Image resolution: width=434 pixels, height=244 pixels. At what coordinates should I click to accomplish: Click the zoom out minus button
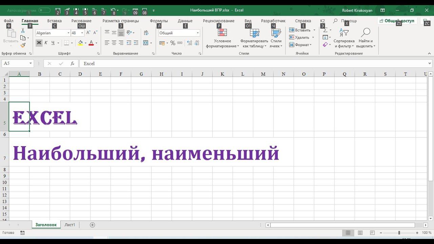pyautogui.click(x=381, y=233)
